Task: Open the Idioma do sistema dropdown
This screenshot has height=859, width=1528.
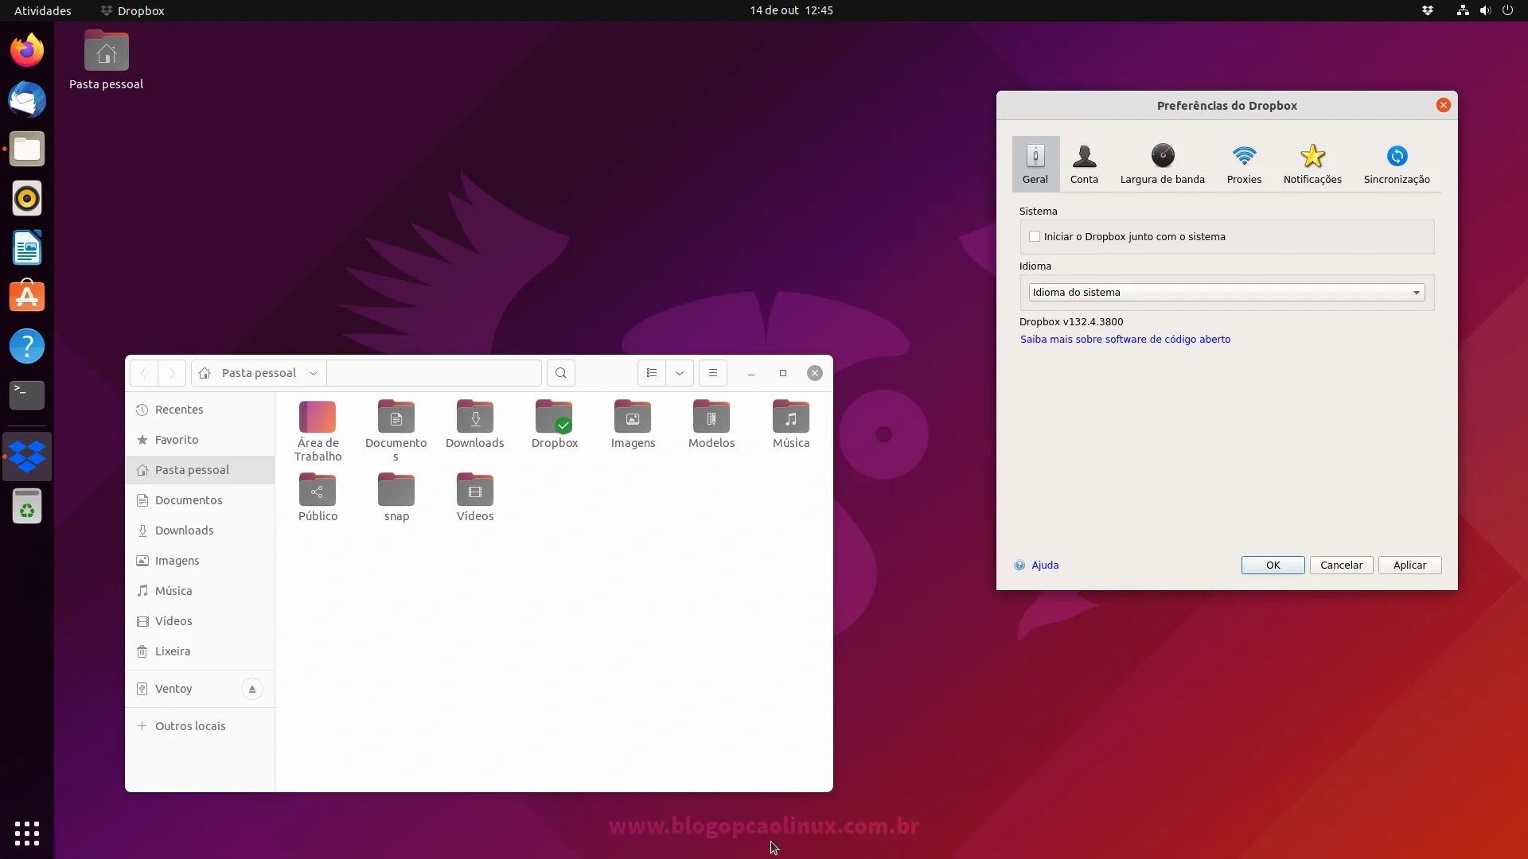Action: click(x=1226, y=292)
